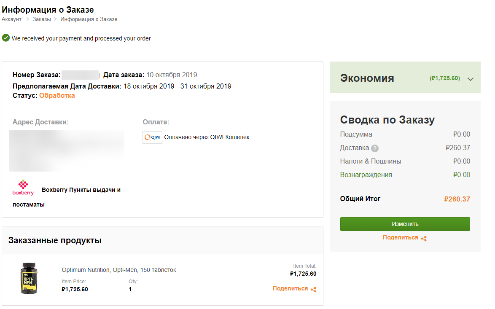Click the estimated delivery date range text
The image size is (495, 309).
178,86
